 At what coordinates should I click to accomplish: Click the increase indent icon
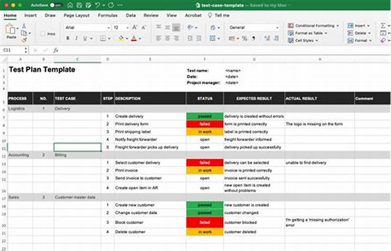199,38
